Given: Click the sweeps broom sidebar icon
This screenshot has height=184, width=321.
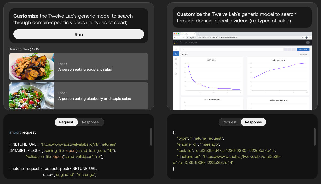Looking at the screenshot, I should 176,69.
